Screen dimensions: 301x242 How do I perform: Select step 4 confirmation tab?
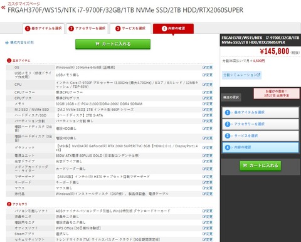[x=173, y=28]
